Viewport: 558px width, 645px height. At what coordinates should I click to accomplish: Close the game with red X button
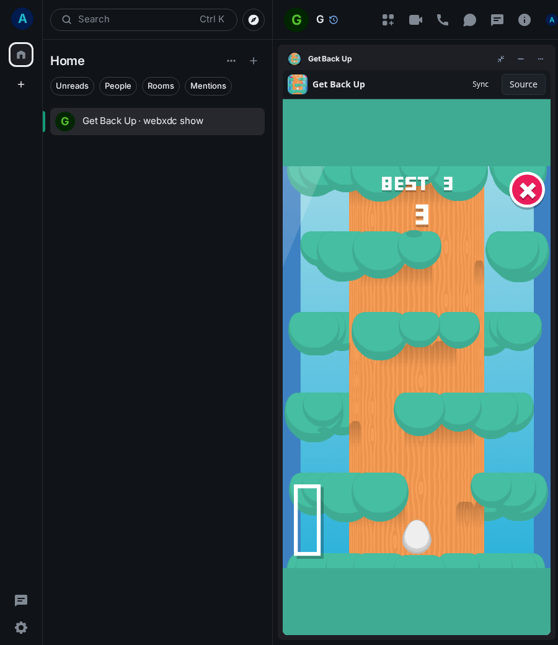pos(527,190)
